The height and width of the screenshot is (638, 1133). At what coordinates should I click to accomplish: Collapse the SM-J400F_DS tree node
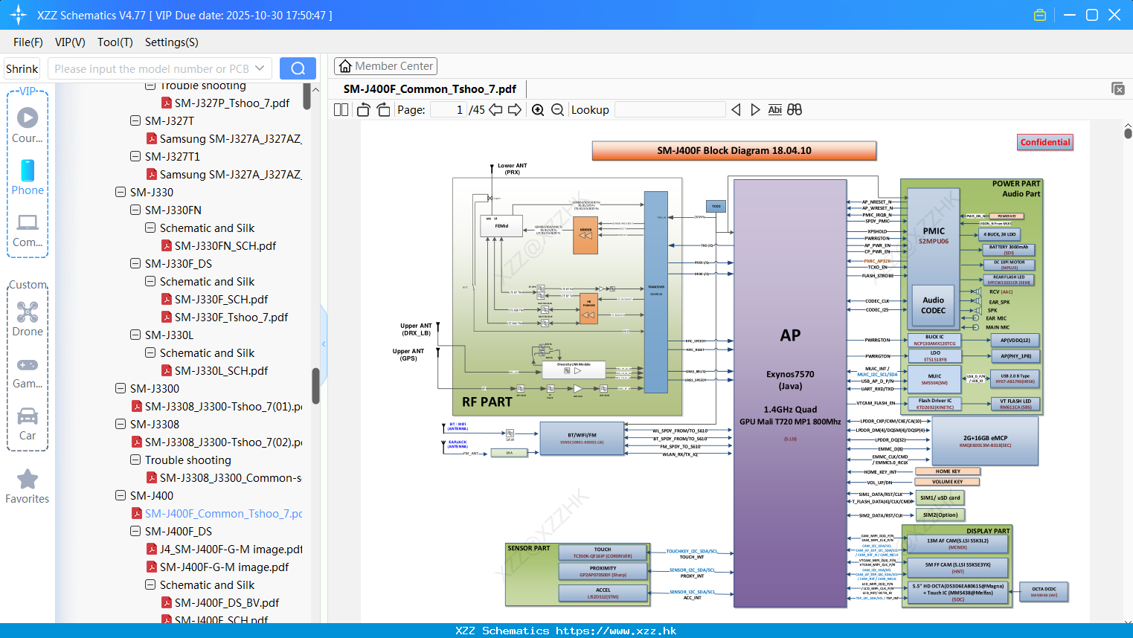click(x=135, y=531)
